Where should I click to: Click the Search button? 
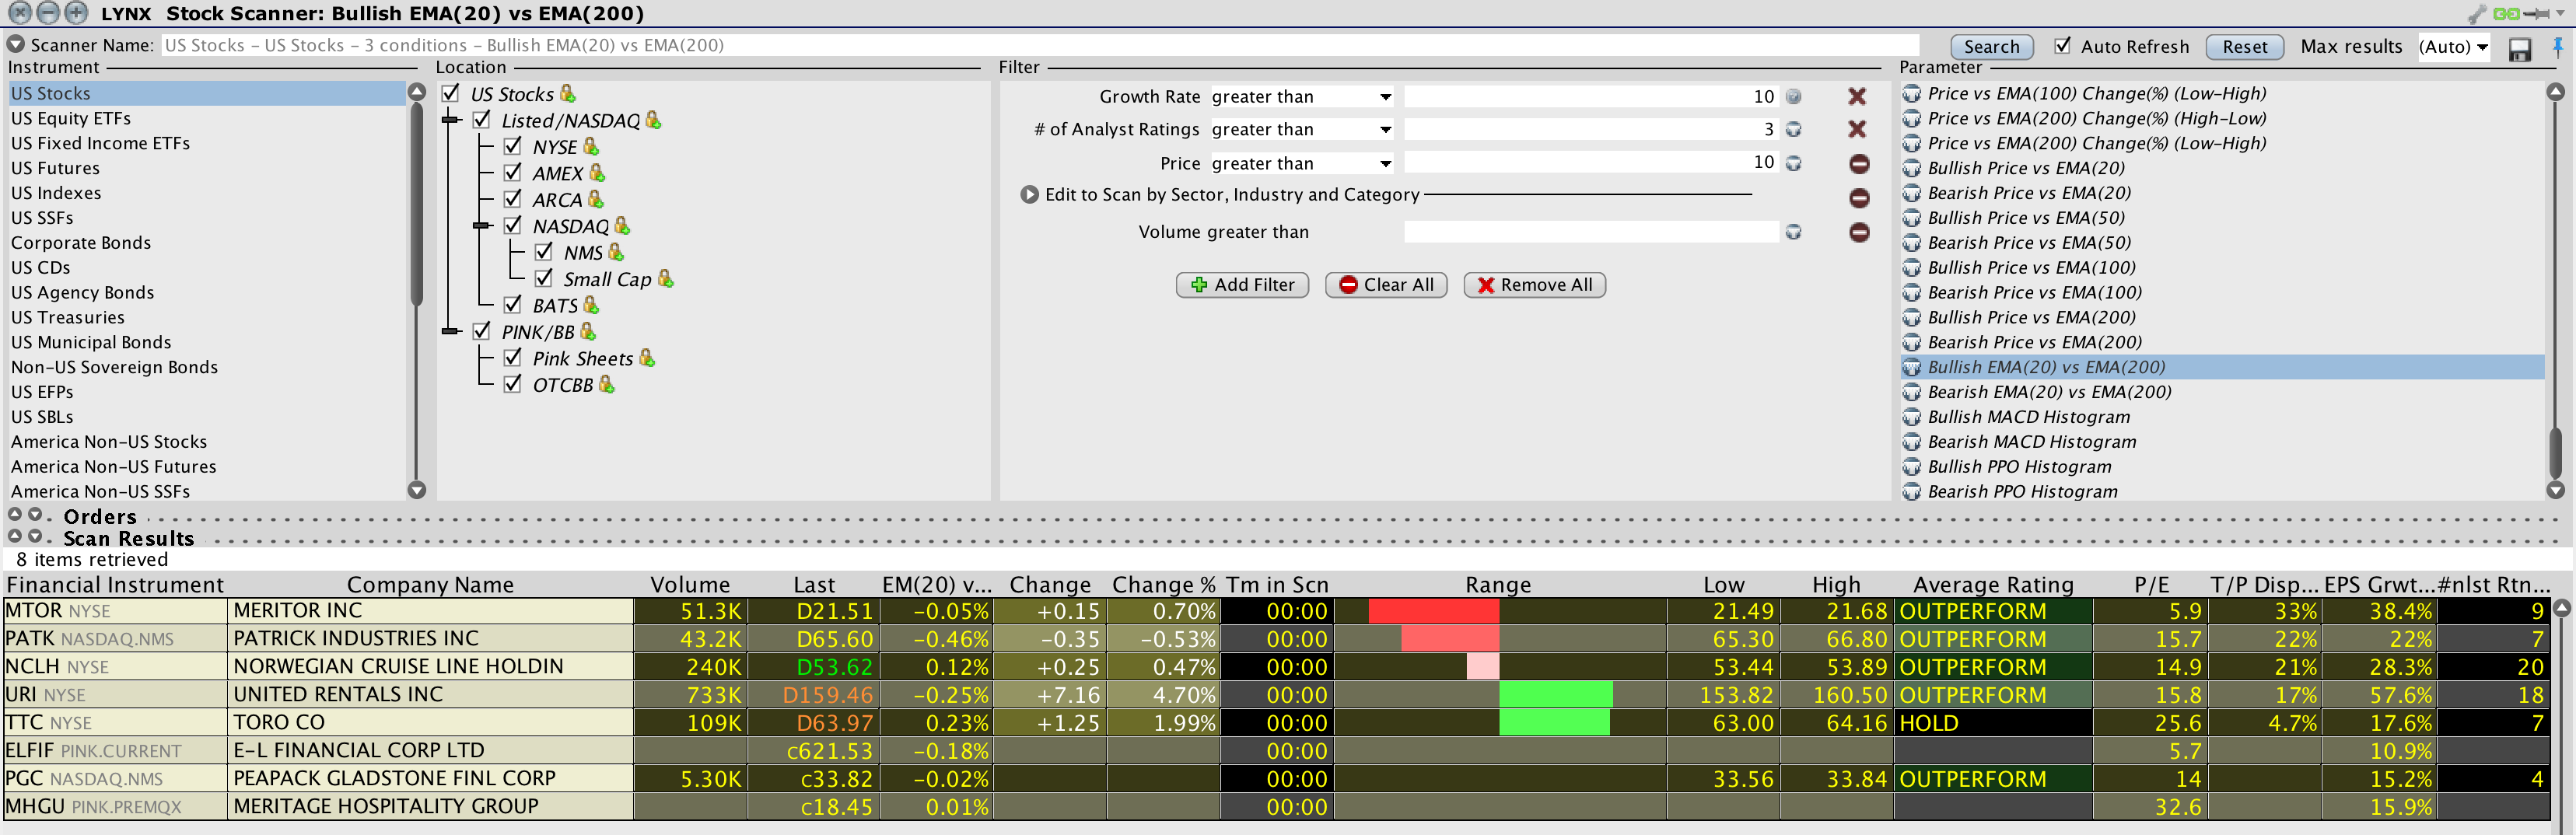coord(1990,47)
